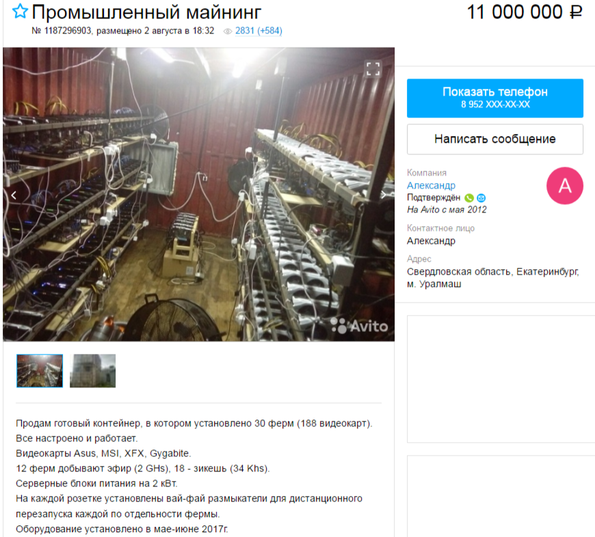595x537 pixels.
Task: Click the Avito watermark on photo
Action: tap(359, 326)
